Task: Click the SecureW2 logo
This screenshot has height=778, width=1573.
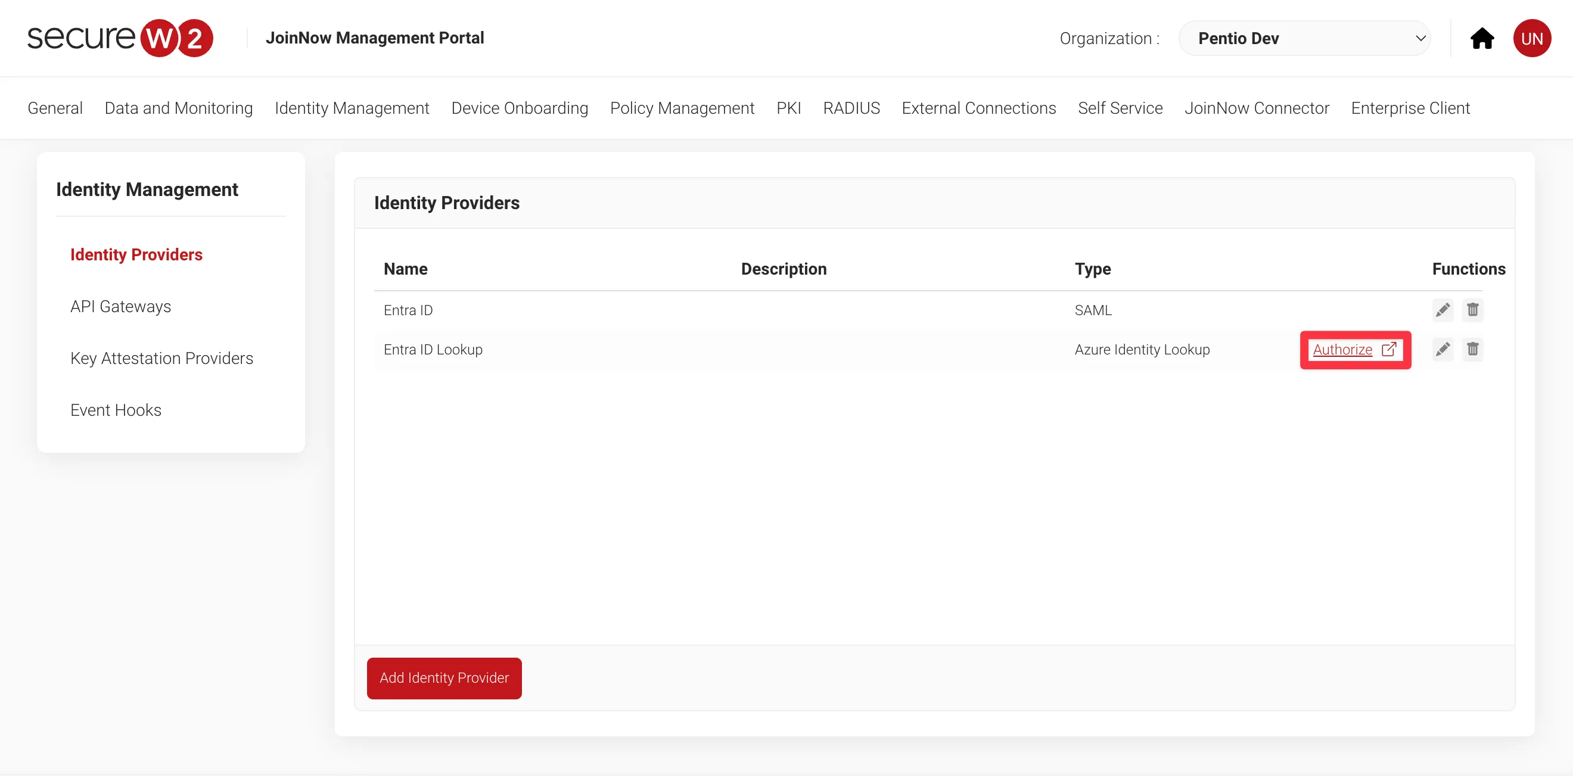Action: click(120, 38)
